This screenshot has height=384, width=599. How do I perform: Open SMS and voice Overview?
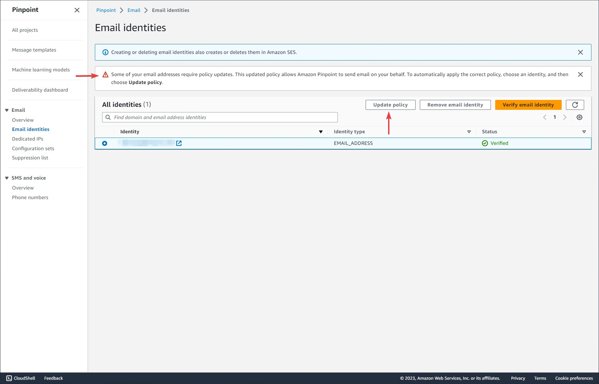click(23, 188)
